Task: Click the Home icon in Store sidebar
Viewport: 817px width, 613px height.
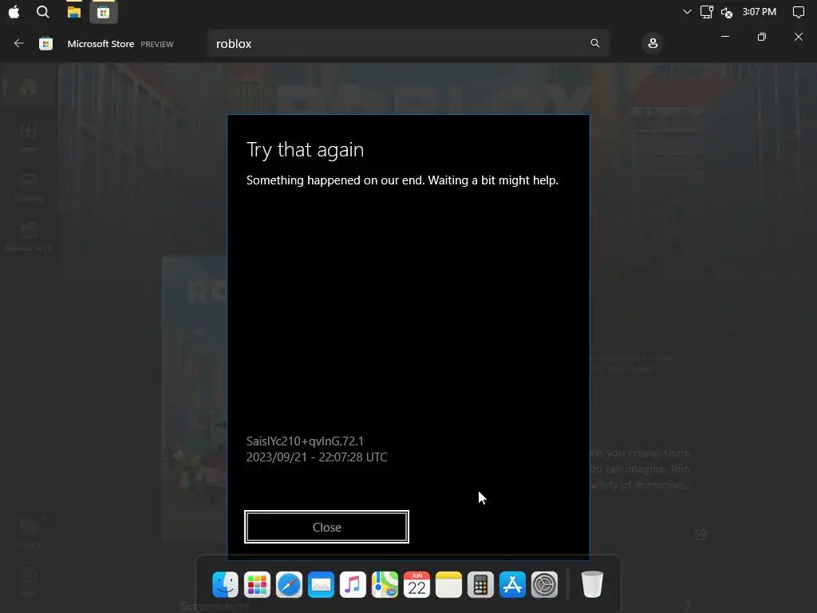Action: click(29, 86)
